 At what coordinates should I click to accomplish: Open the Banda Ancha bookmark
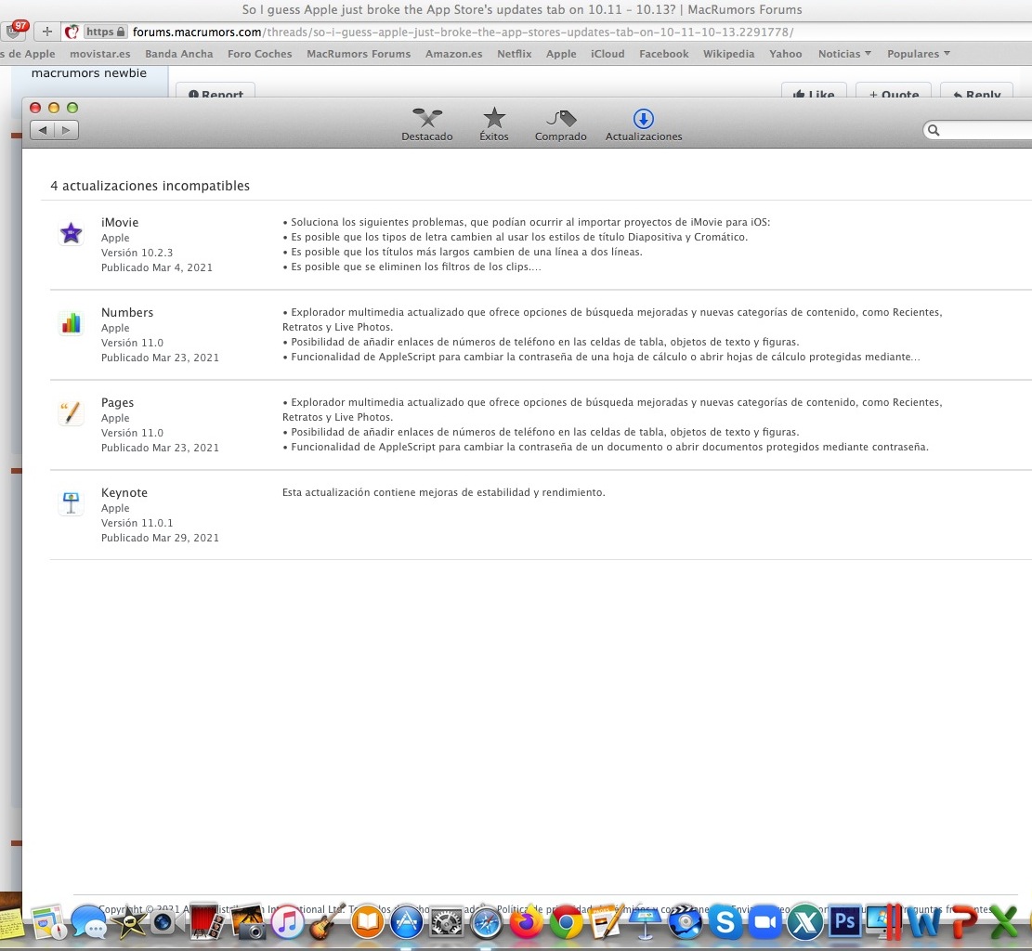pyautogui.click(x=179, y=54)
